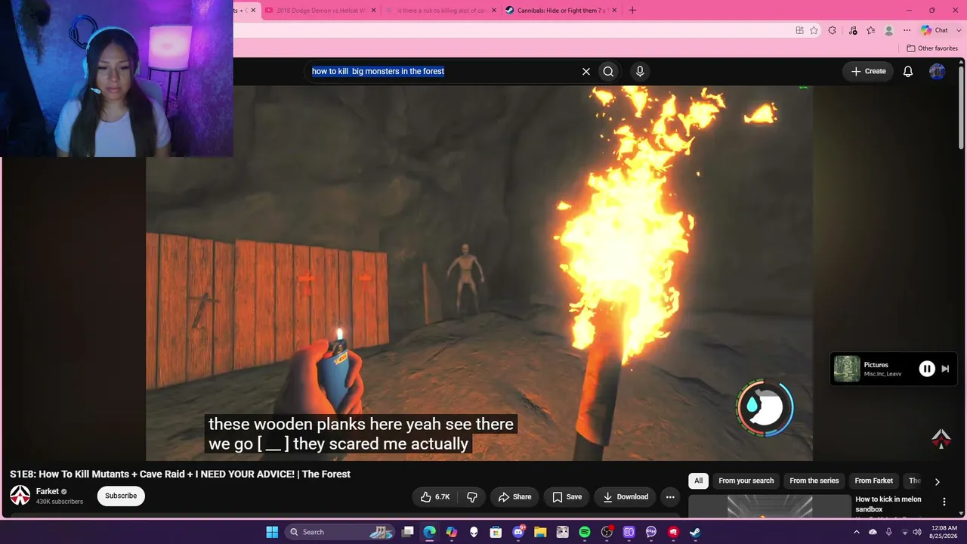Open File Explorer from the taskbar

pos(540,532)
